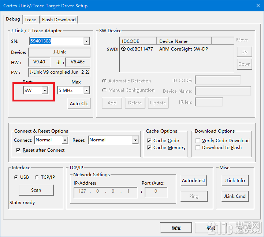This screenshot has width=264, height=237.
Task: Open JLink Cmd
Action: coord(235,196)
